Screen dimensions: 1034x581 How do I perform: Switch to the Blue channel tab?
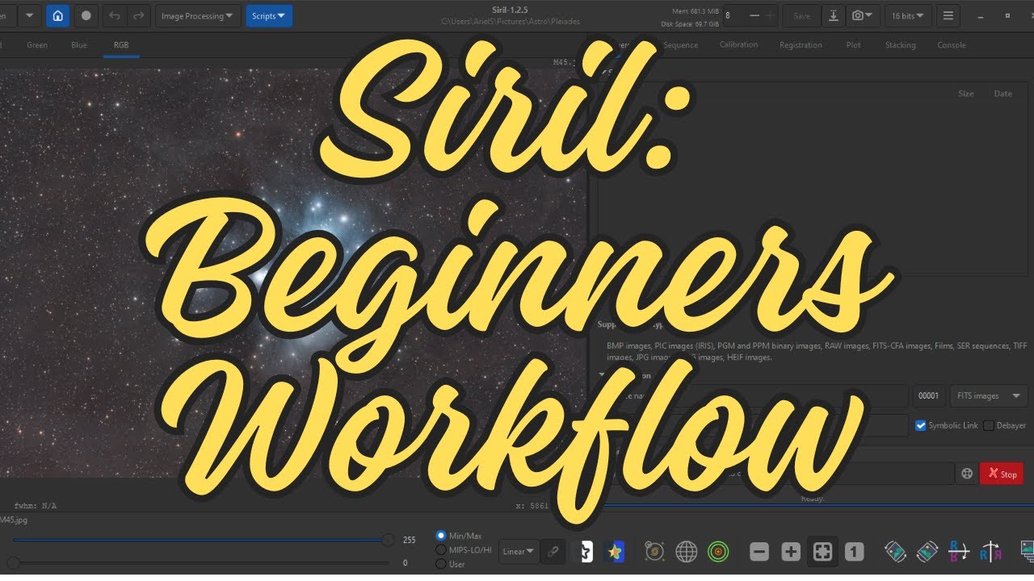(x=79, y=45)
